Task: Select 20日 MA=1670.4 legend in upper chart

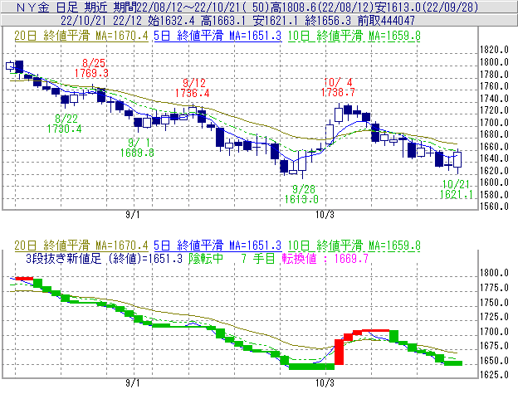Action: coord(81,36)
